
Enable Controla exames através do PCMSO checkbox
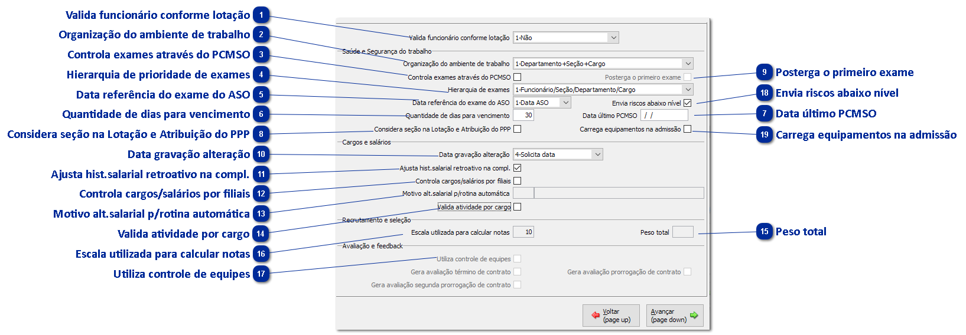pos(518,77)
